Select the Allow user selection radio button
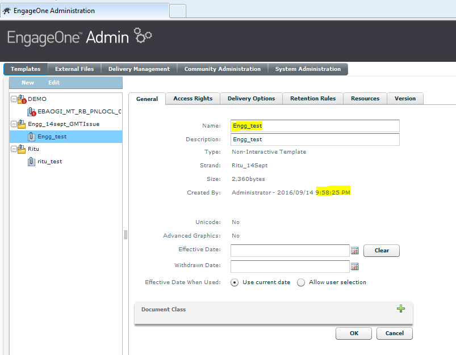 [301, 282]
